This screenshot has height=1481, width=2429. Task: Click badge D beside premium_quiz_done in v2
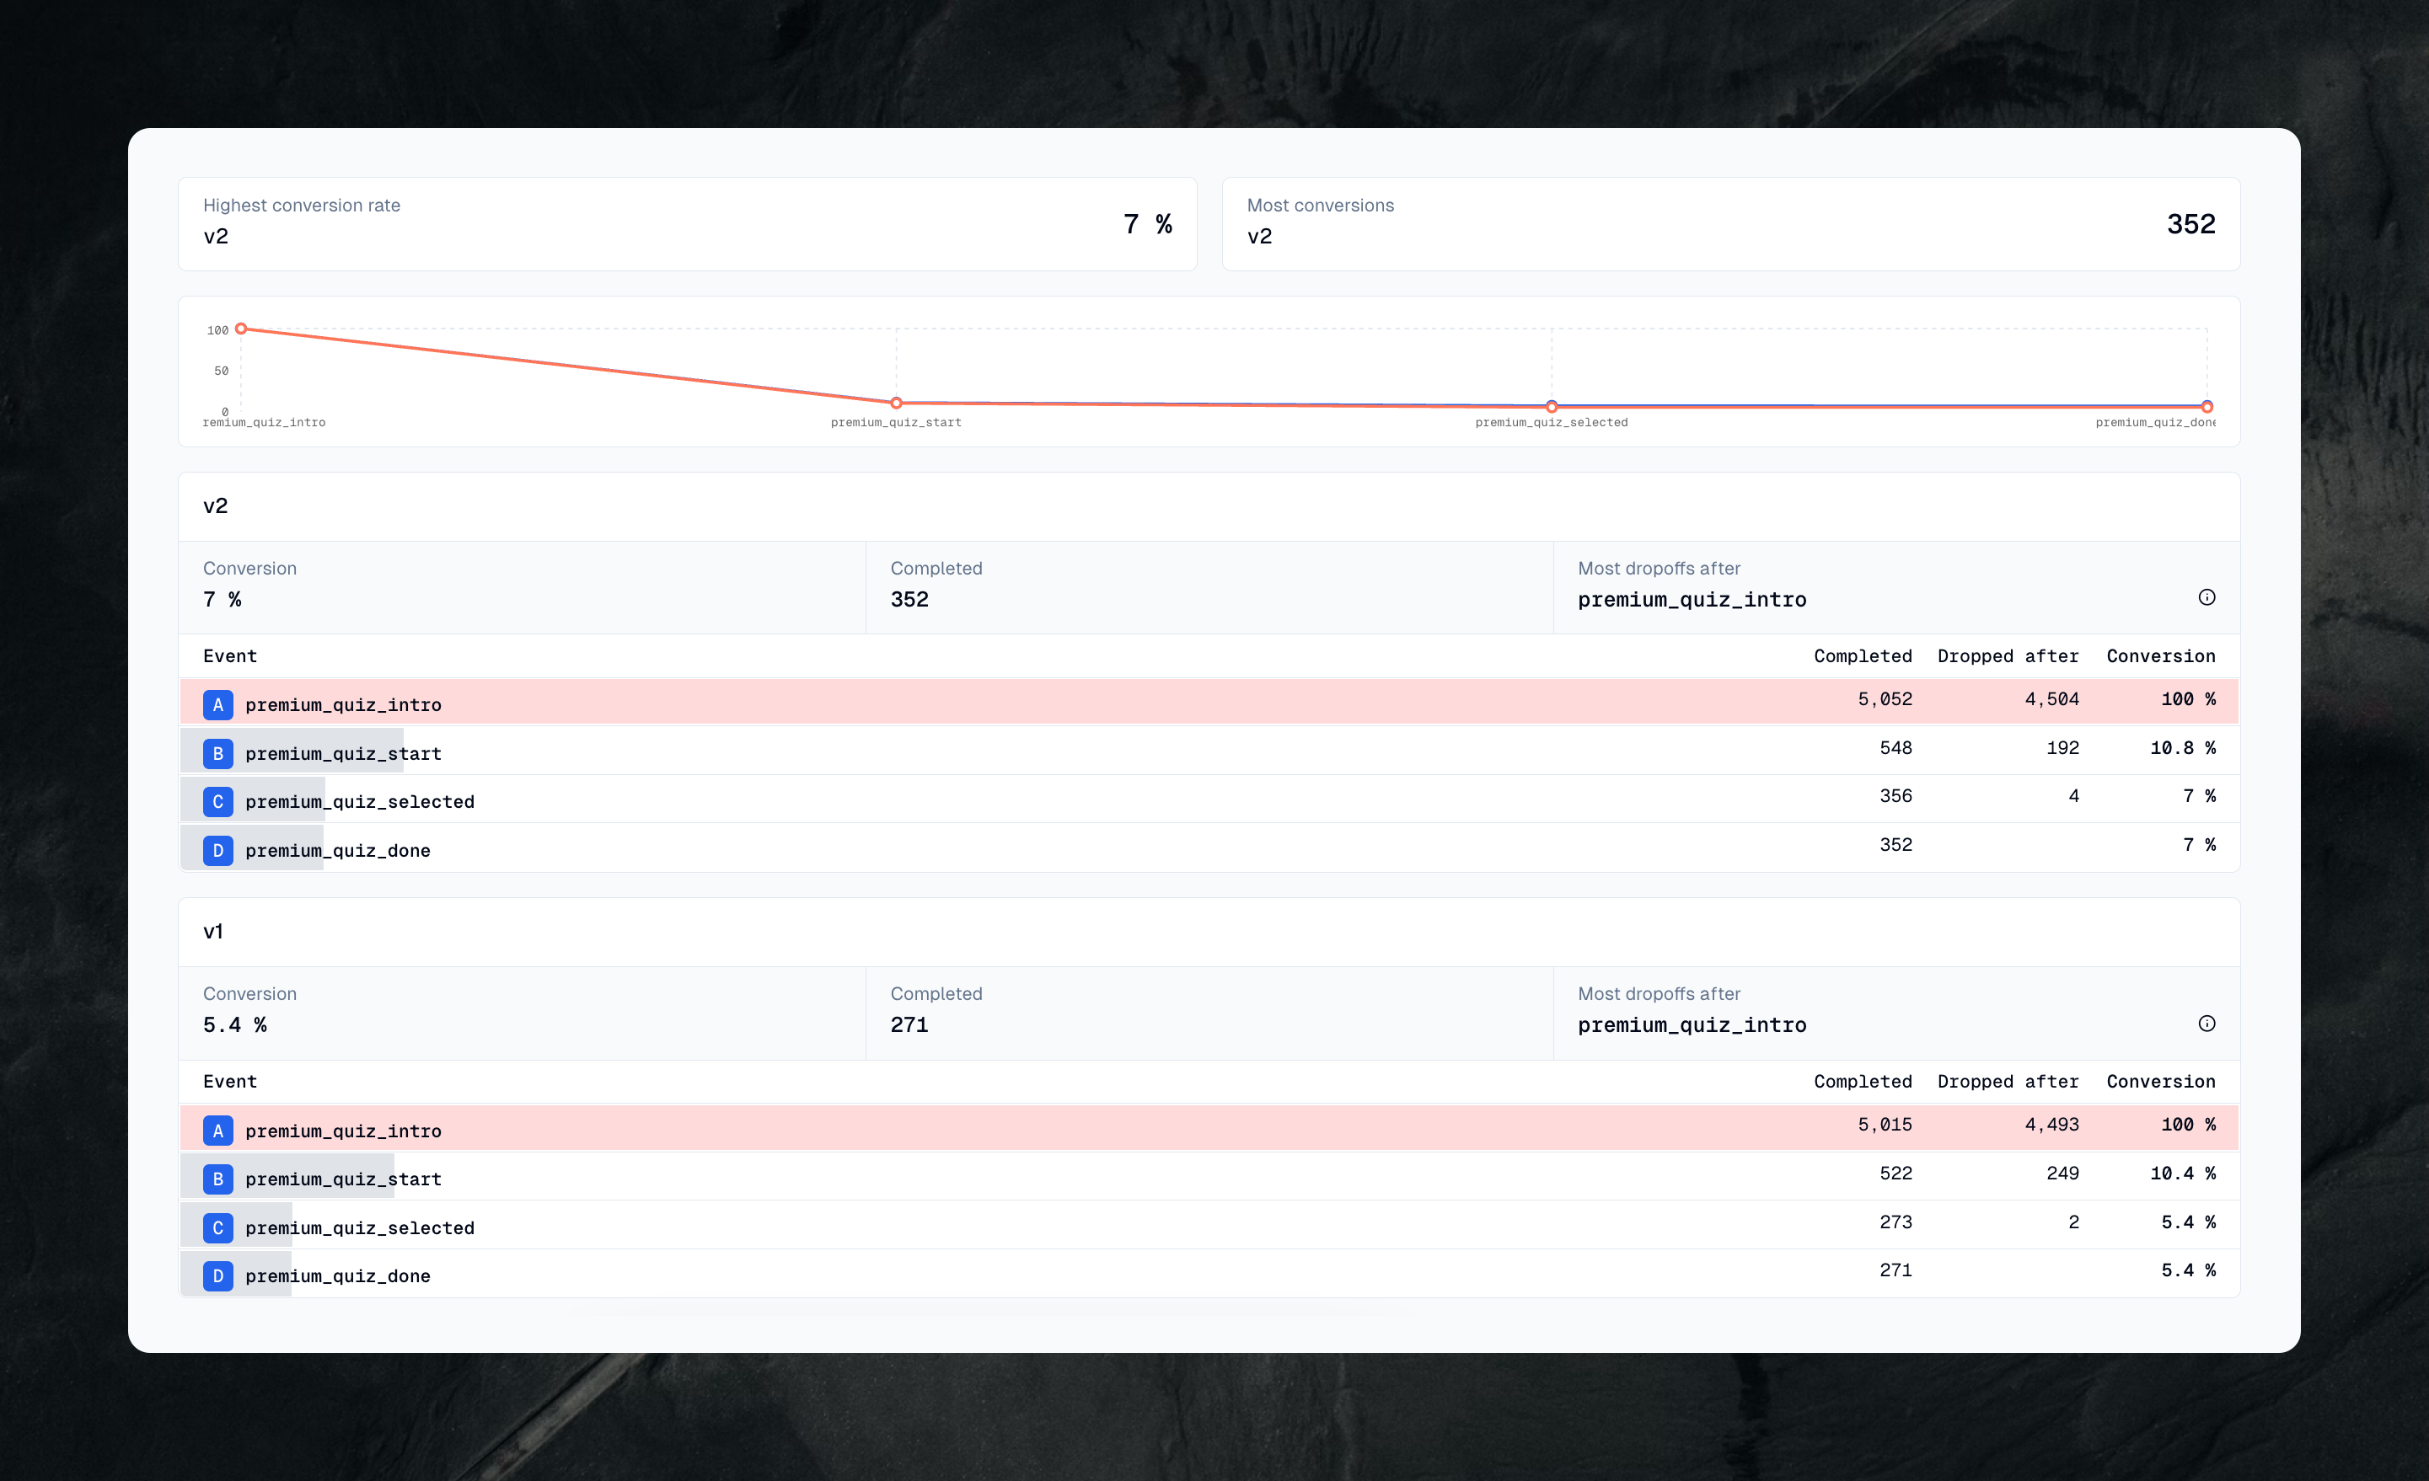217,849
